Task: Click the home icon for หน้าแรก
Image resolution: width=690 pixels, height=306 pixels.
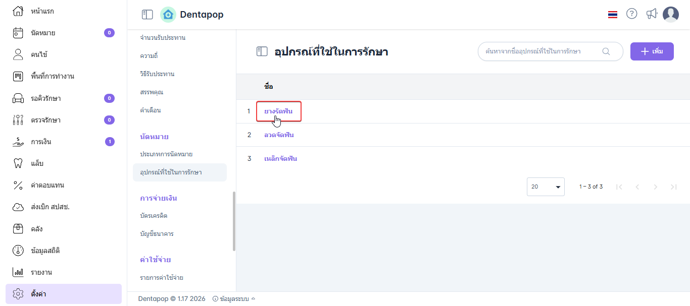Action: coord(18,11)
